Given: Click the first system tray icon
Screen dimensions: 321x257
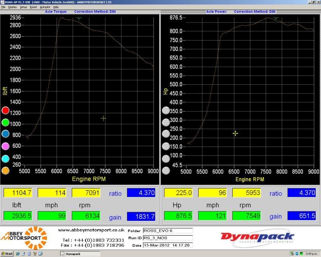Looking at the screenshot, I should pyautogui.click(x=292, y=254).
